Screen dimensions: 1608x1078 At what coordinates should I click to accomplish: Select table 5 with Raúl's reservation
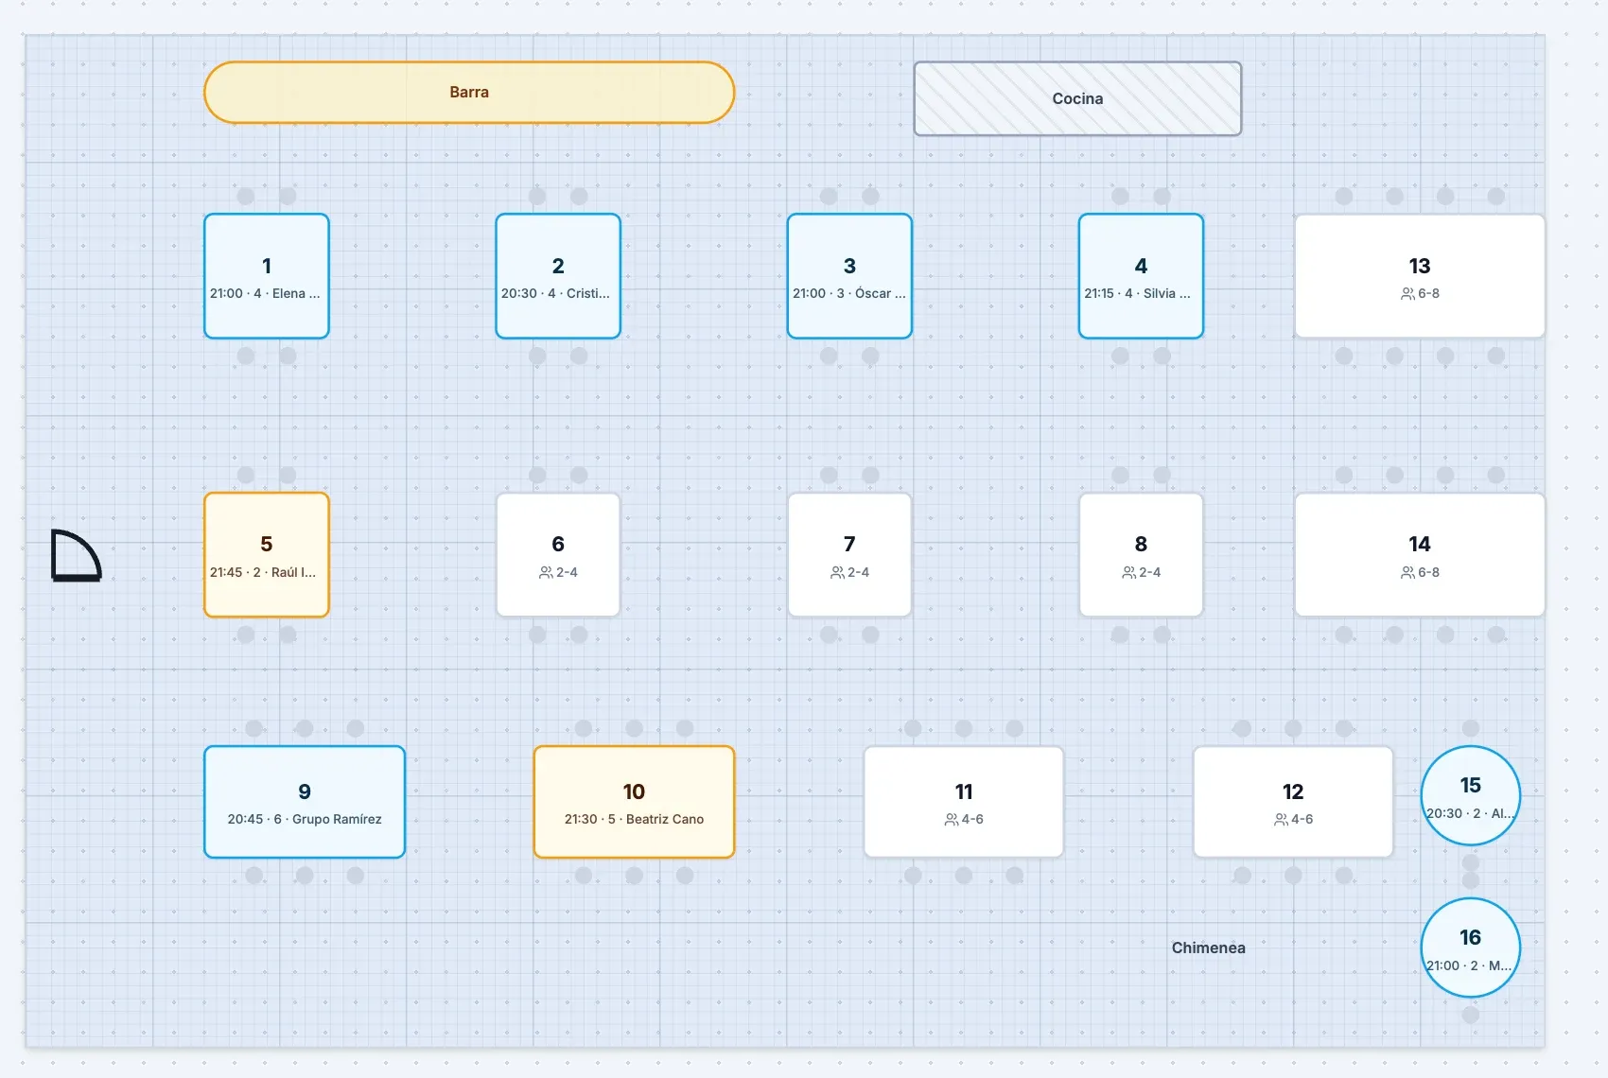(267, 555)
